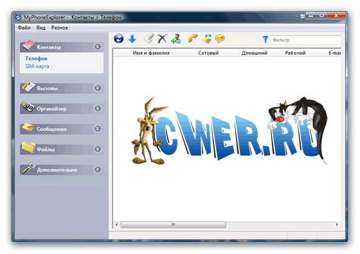The height and width of the screenshot is (254, 360).
Task: Click the yellow phone call icon
Action: (x=193, y=38)
